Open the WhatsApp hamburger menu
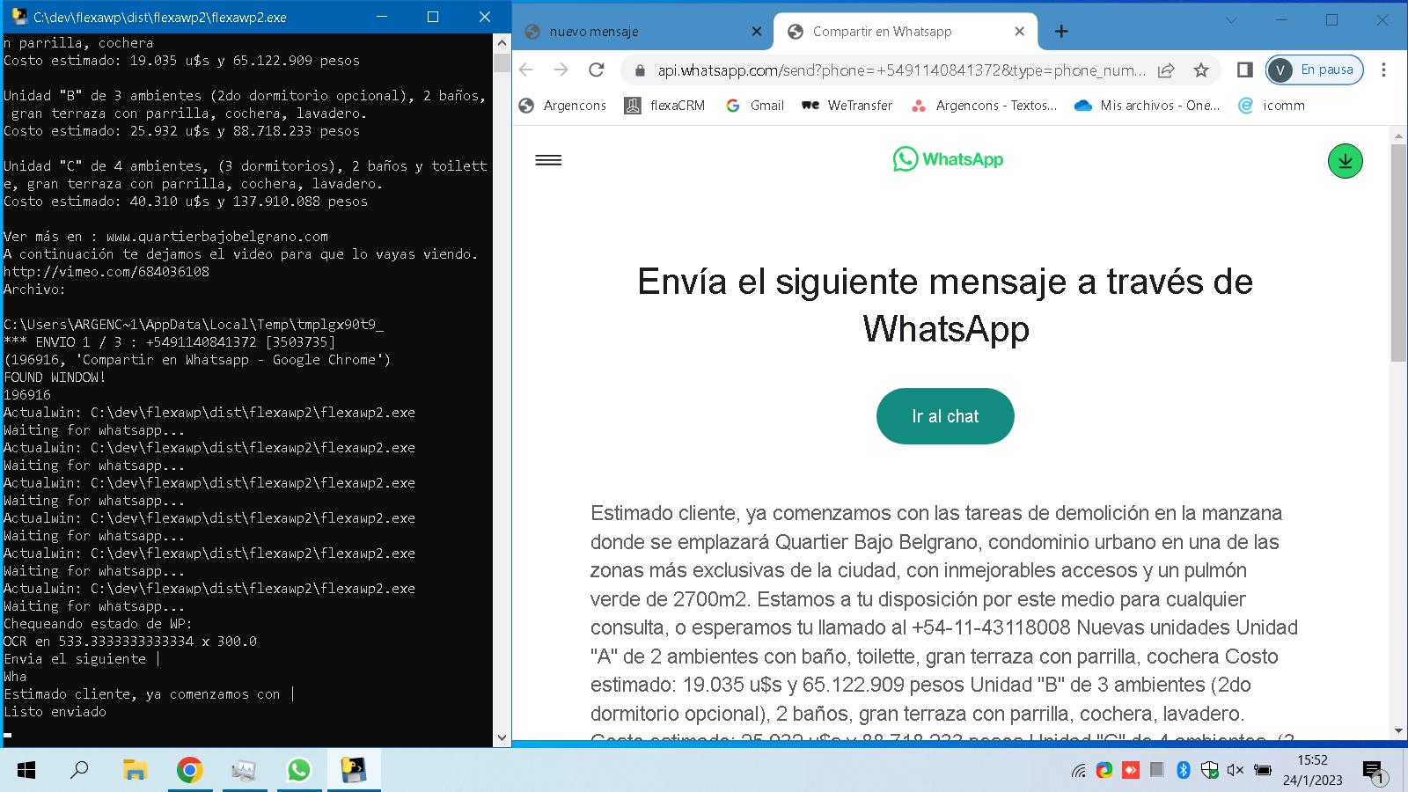 tap(548, 160)
